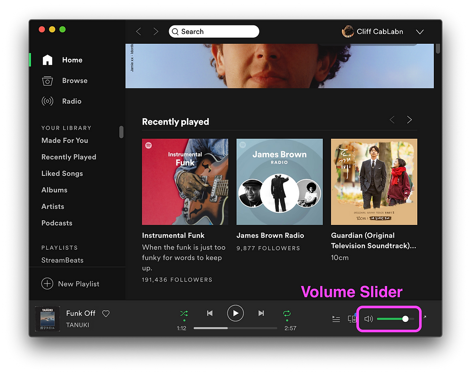The width and height of the screenshot is (471, 375).
Task: Open the TANUKI artist link
Action: [x=78, y=325]
